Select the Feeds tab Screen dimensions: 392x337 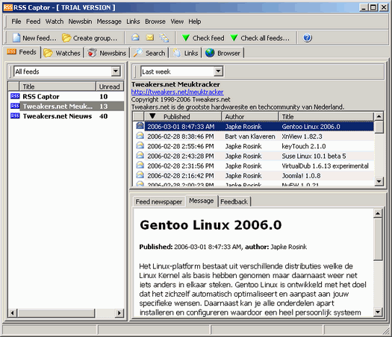tap(22, 52)
